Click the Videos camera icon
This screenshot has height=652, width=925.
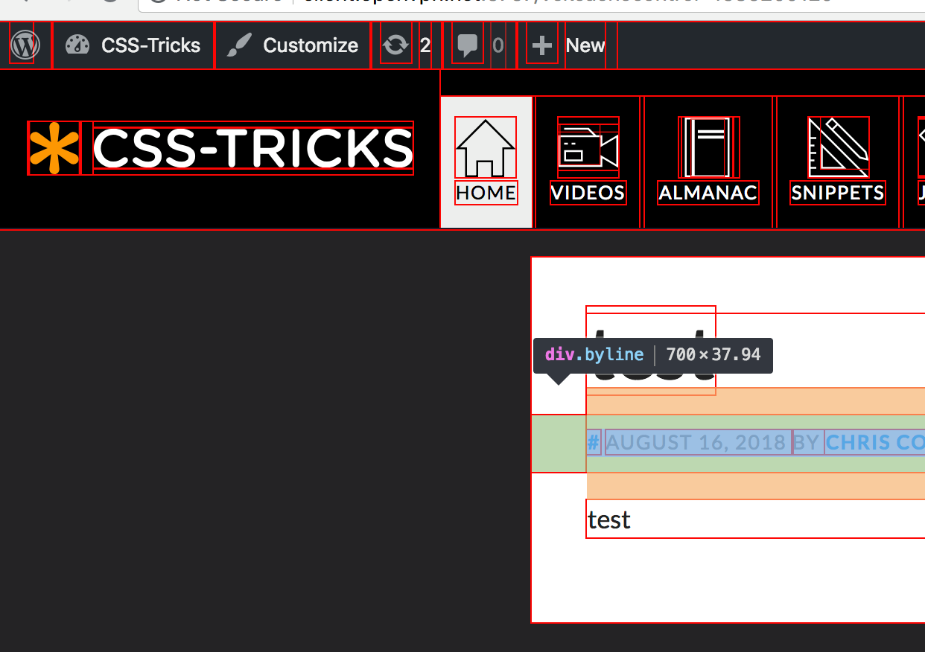tap(588, 147)
